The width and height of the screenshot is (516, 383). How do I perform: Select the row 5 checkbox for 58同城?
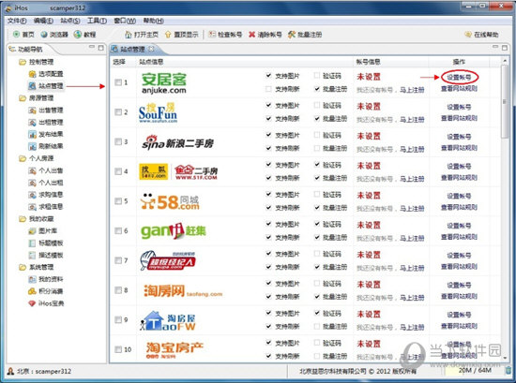tap(118, 201)
